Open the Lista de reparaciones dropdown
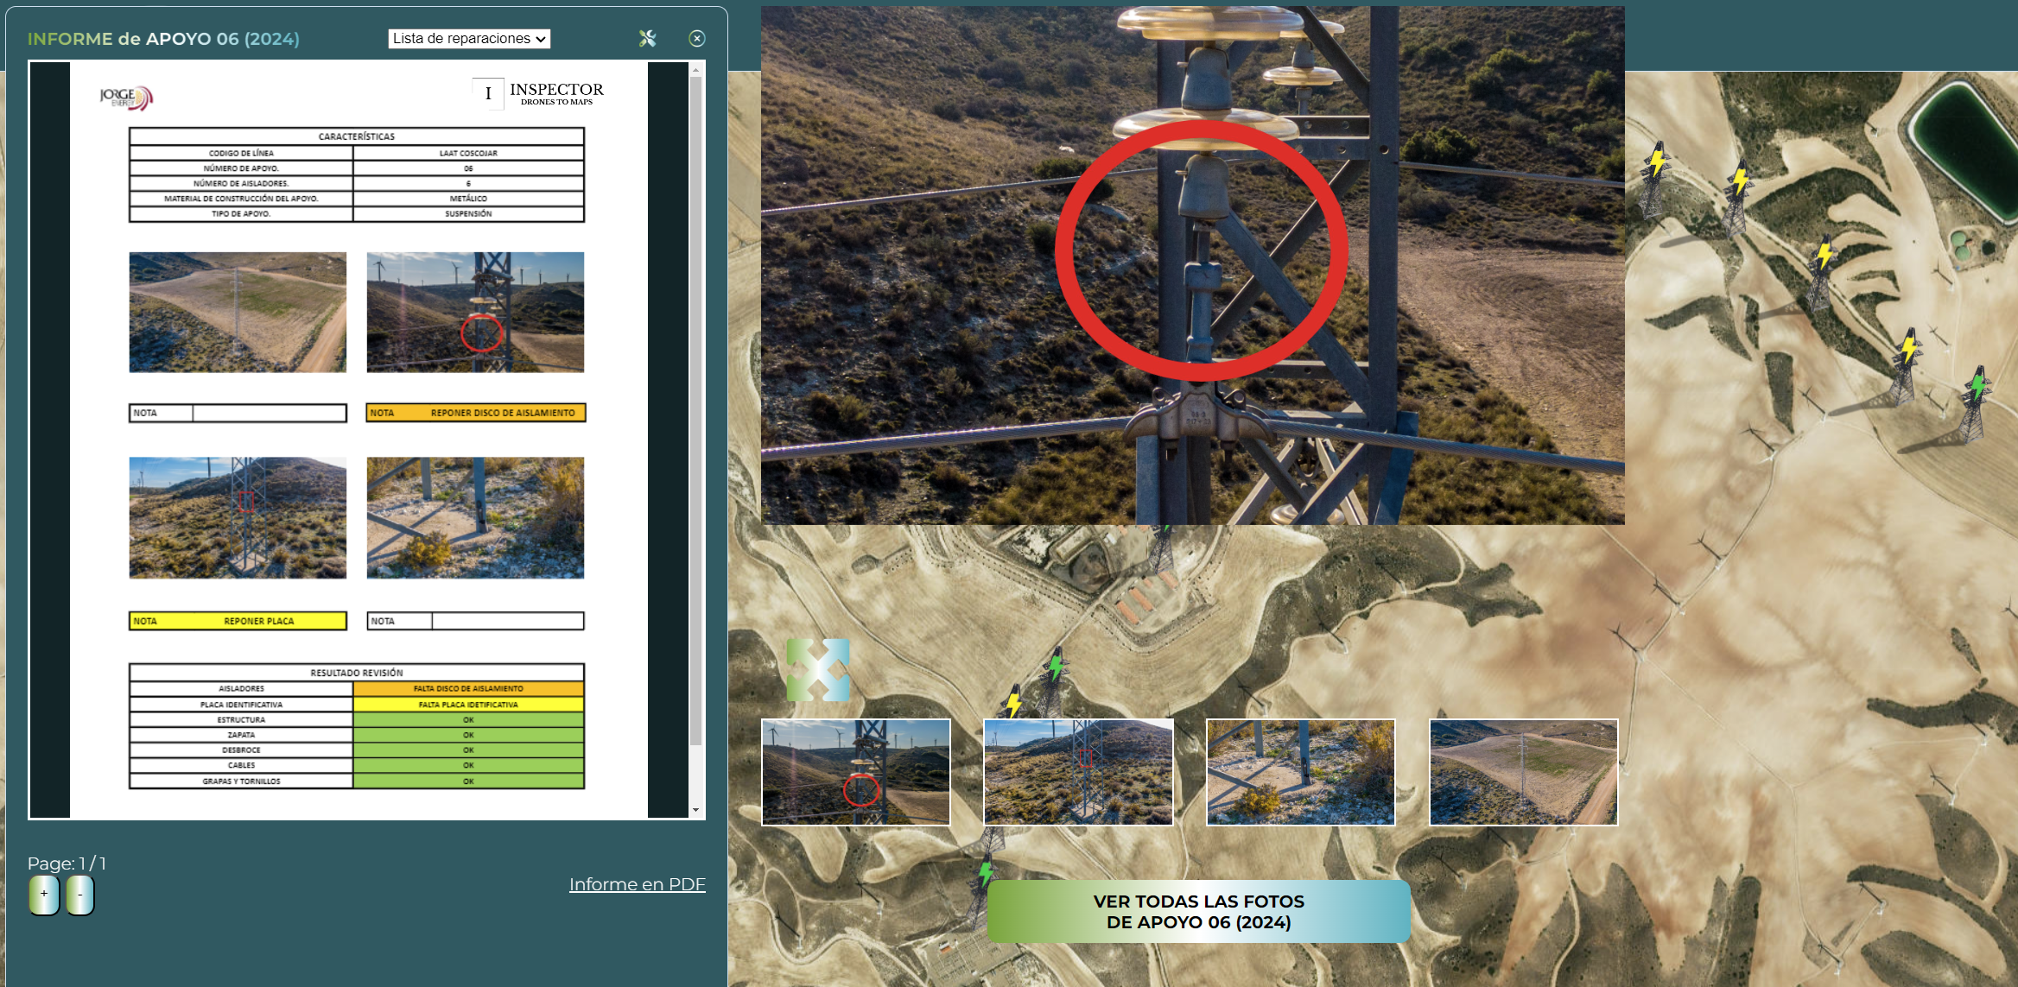Screen dimensions: 2018x987 click(469, 38)
